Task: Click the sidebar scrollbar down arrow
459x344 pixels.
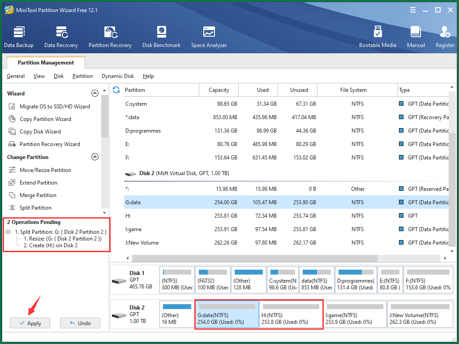Action: click(104, 213)
